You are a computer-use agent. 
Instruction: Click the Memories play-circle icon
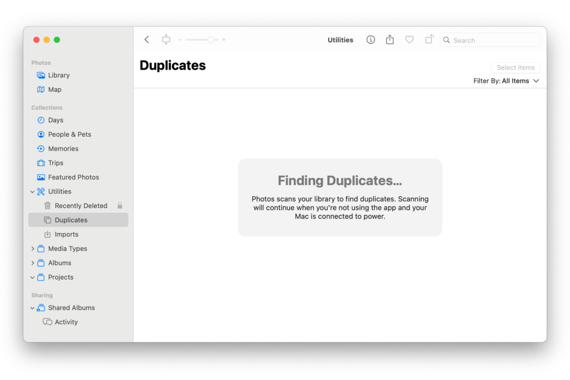[x=41, y=148]
